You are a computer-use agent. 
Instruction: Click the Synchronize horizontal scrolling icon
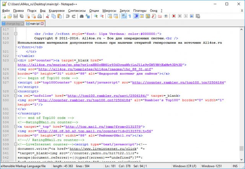click(x=116, y=16)
